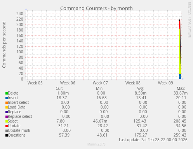Click the Insert average value 18.41
The height and width of the screenshot is (149, 193).
point(141,98)
